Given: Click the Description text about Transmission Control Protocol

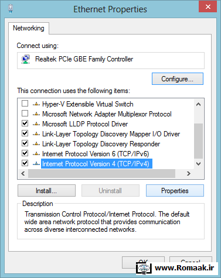Looking at the screenshot, I should pos(107,222).
